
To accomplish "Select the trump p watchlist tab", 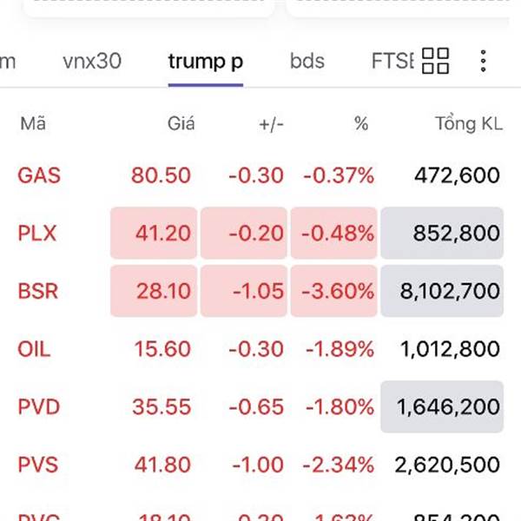I will 206,61.
